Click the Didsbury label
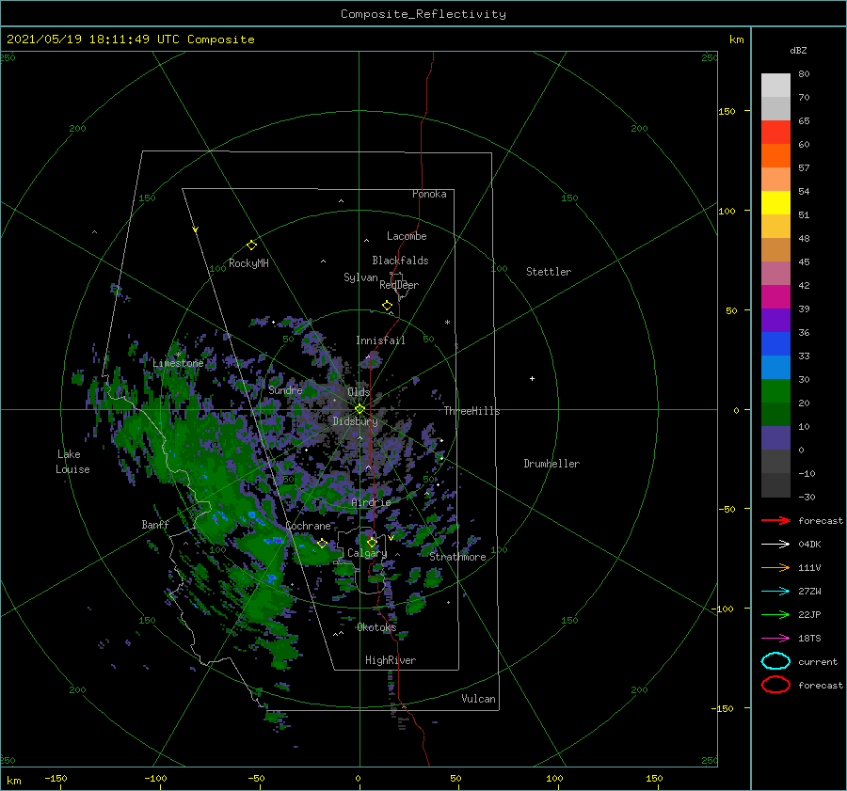Viewport: 847px width, 791px height. coord(356,421)
